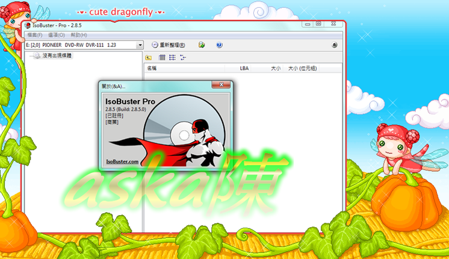The width and height of the screenshot is (449, 259).
Task: Click the green online update toolbar icon
Action: pyautogui.click(x=202, y=45)
